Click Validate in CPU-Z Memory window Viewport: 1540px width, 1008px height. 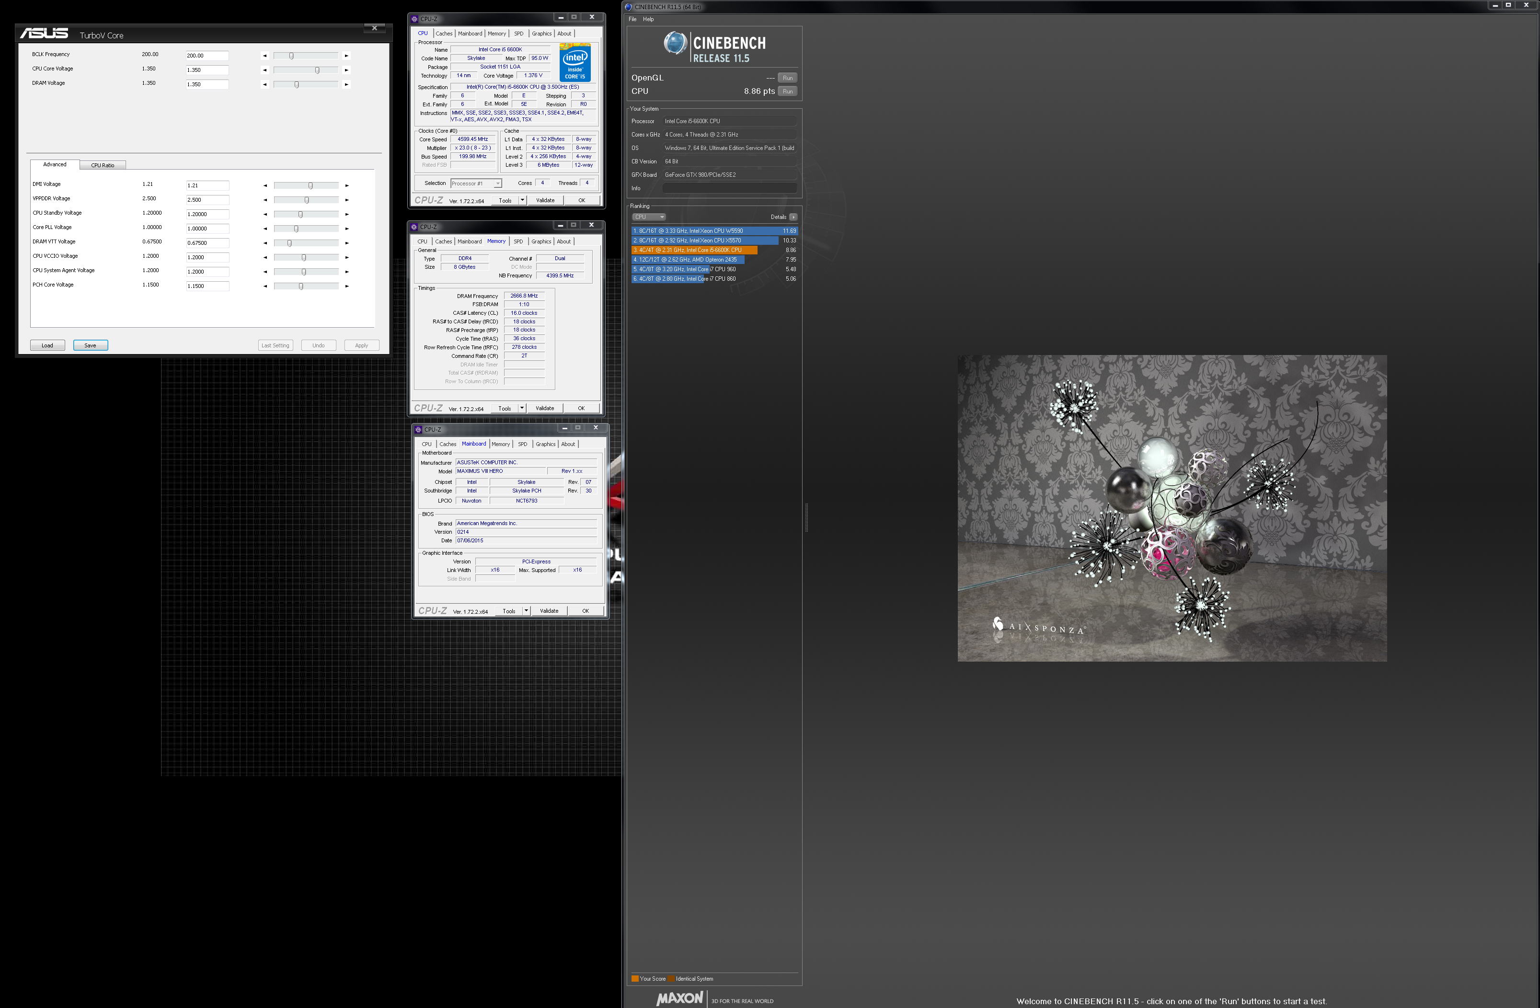point(545,408)
